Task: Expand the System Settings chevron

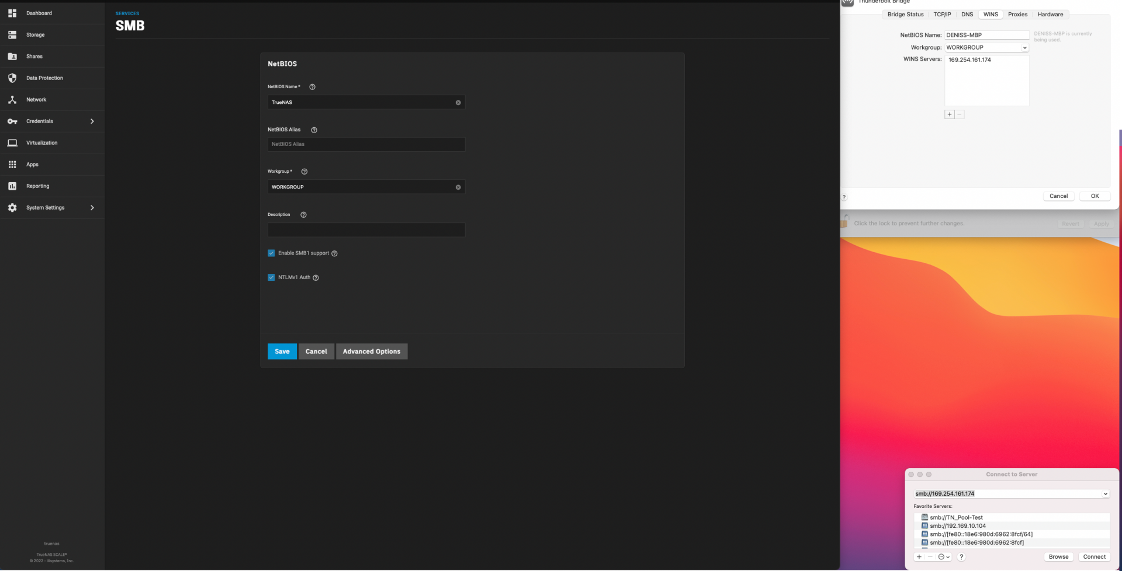Action: click(x=92, y=208)
